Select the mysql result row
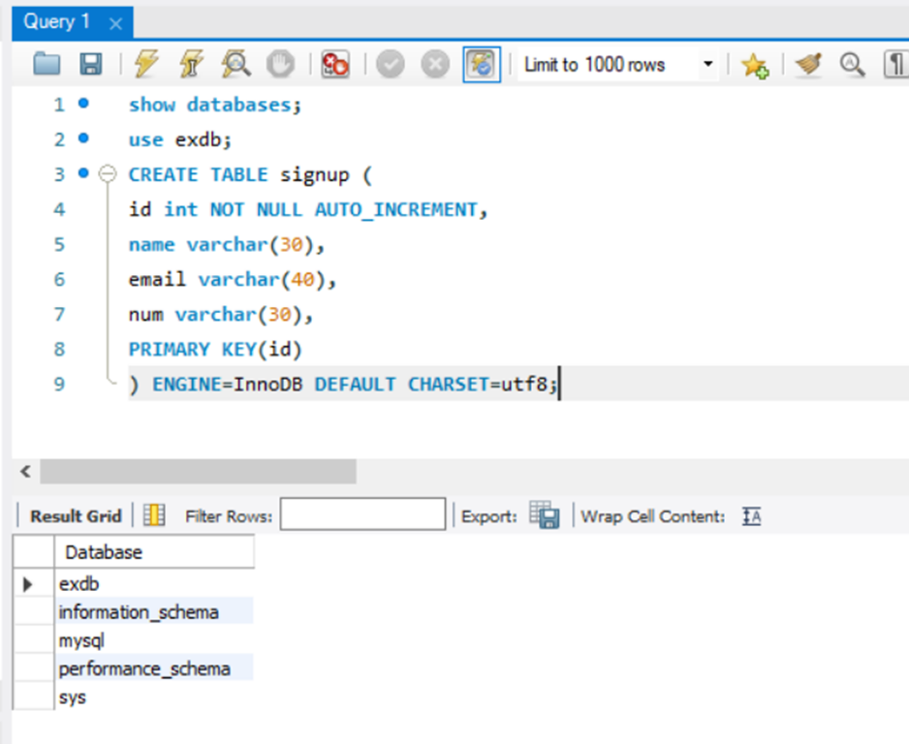The width and height of the screenshot is (909, 744). click(x=154, y=640)
